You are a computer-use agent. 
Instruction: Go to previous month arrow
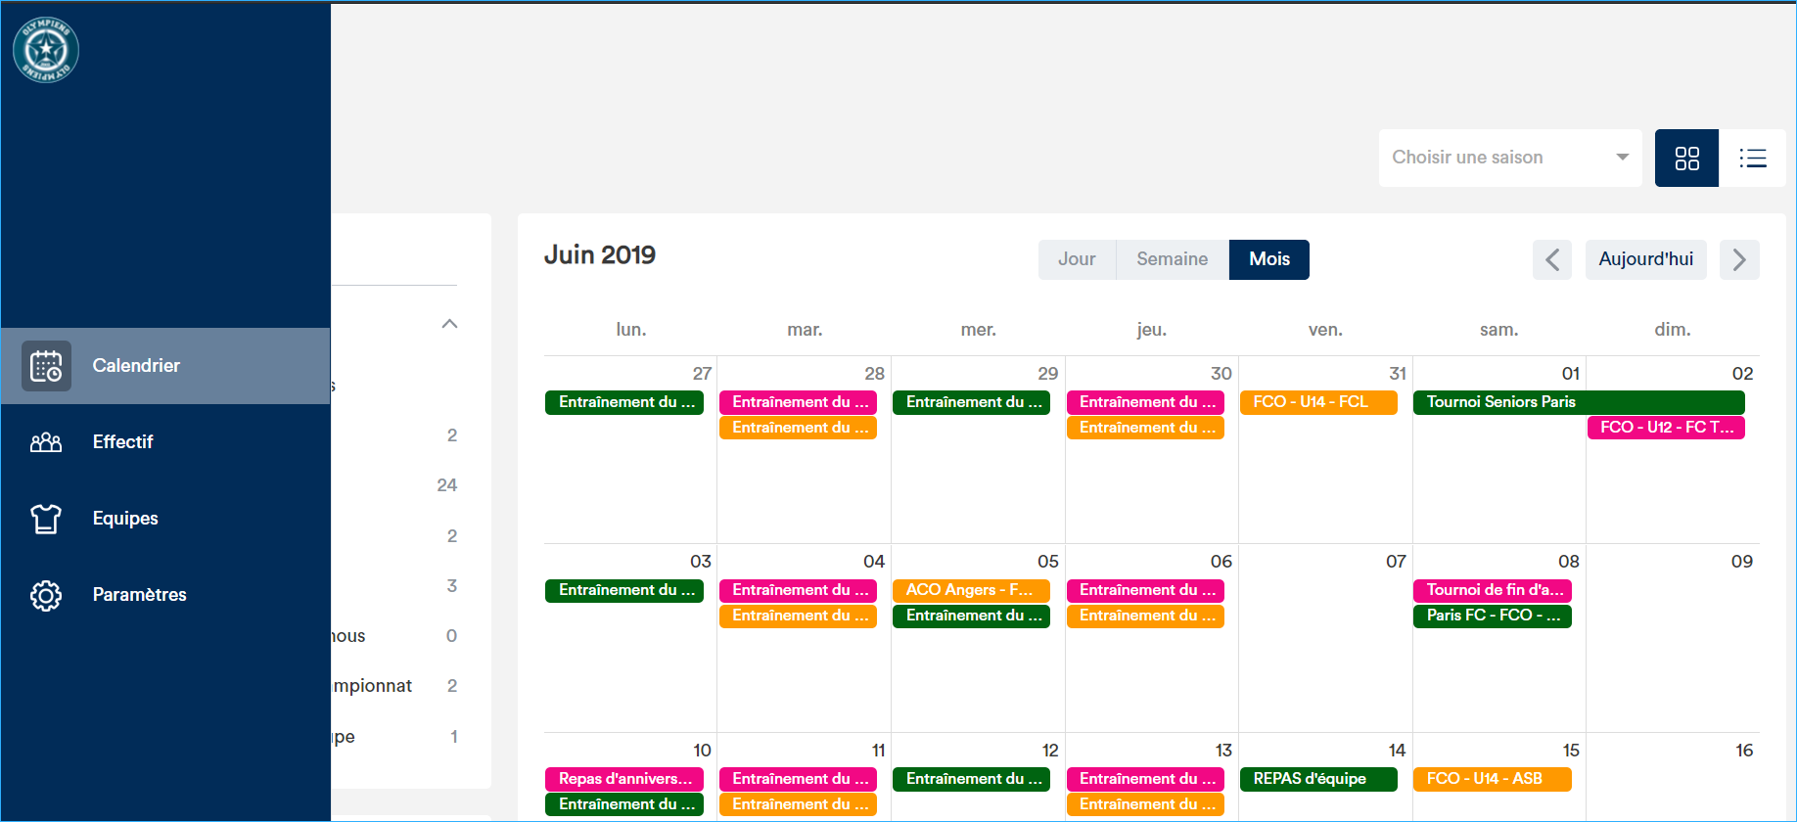click(1552, 259)
